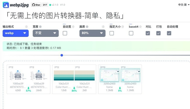Uncheck the 自动处理 checkbox
The width and height of the screenshot is (190, 109).
pyautogui.click(x=169, y=33)
